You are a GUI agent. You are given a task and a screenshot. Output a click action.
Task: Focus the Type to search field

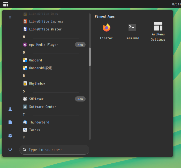coord(54,150)
